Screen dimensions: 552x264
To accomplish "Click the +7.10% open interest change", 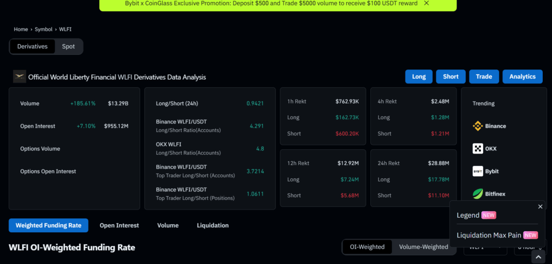I will pos(86,126).
